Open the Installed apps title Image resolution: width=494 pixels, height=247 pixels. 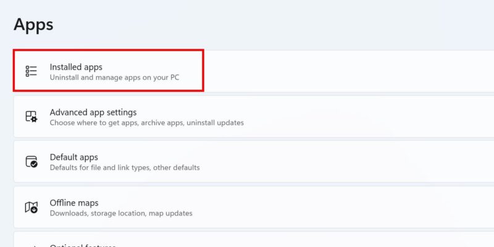(x=76, y=67)
